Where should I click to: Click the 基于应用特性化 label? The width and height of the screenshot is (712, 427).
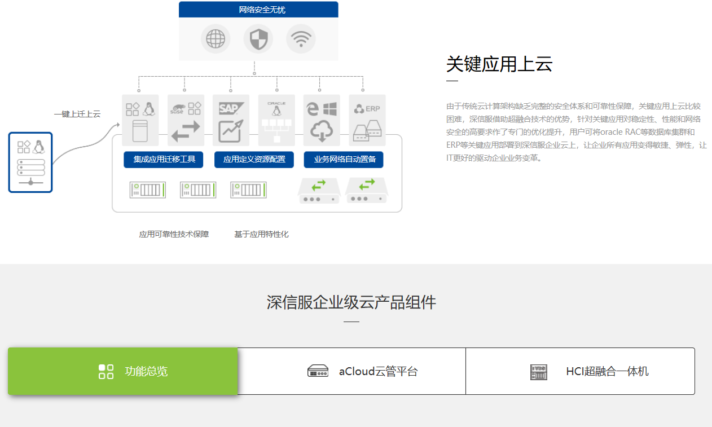261,234
